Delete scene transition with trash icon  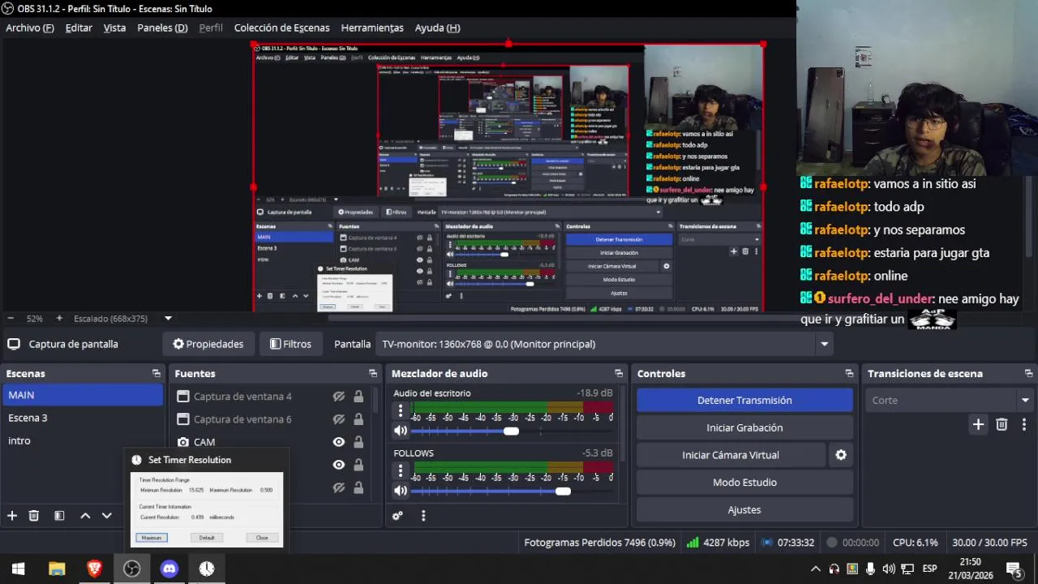1002,424
